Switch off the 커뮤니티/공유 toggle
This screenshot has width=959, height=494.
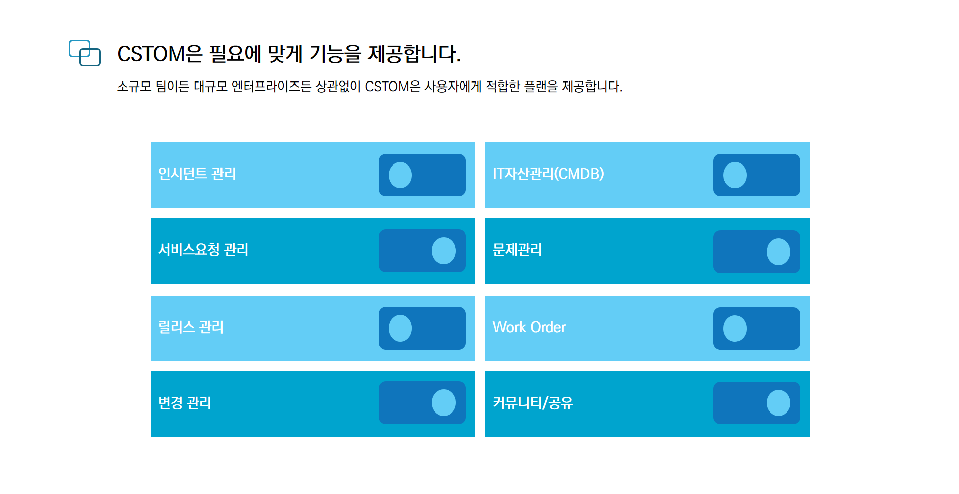pos(757,403)
